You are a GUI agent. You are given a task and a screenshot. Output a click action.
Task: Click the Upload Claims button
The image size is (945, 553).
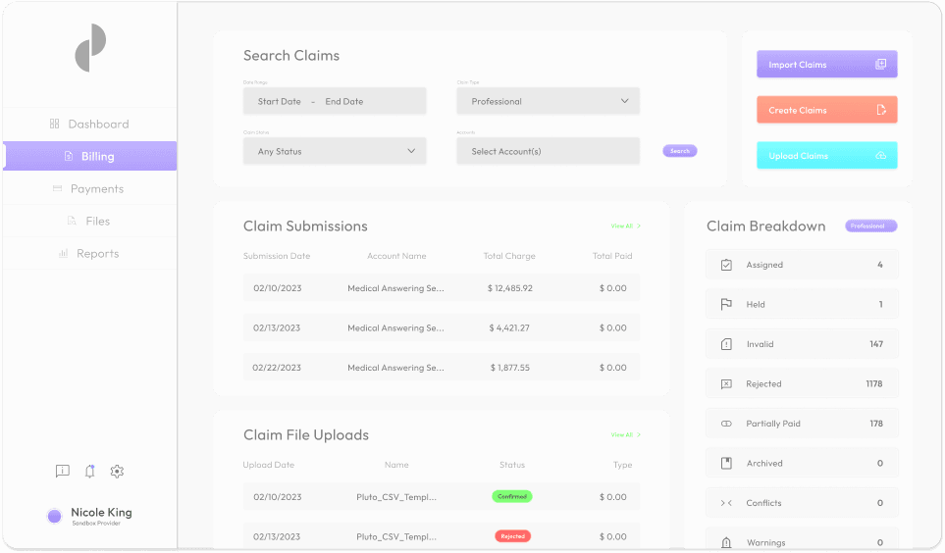tap(826, 156)
